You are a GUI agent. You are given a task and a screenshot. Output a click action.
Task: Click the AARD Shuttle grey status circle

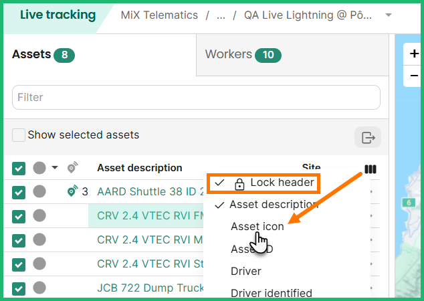pos(39,192)
